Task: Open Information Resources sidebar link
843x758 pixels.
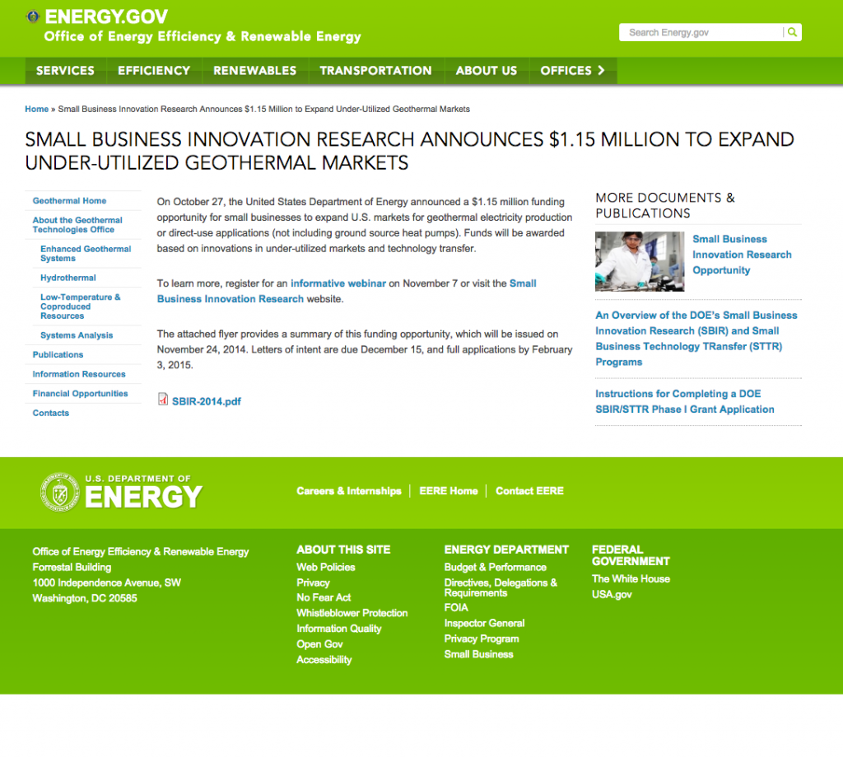Action: [79, 374]
